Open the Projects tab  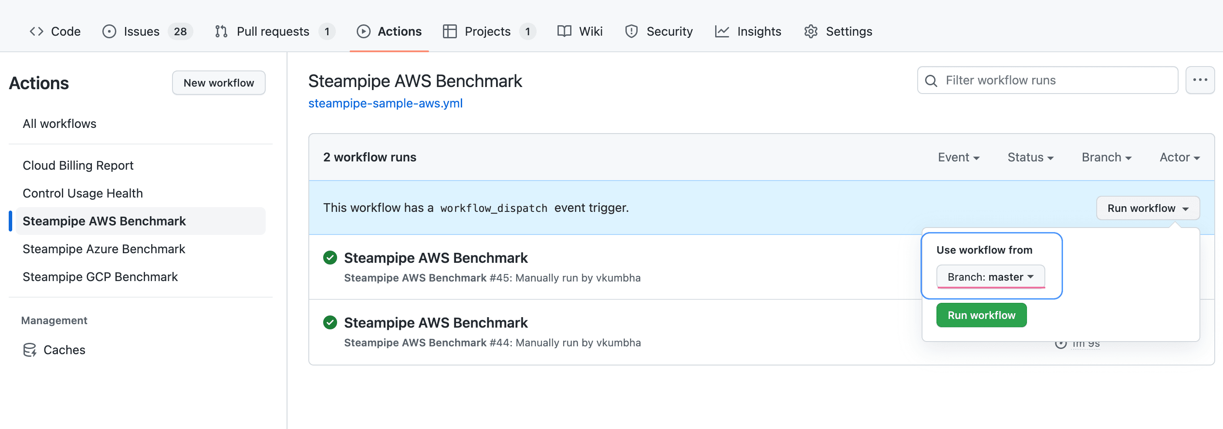[489, 31]
